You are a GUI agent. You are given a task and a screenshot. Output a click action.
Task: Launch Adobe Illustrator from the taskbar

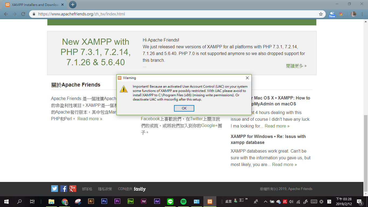(x=91, y=201)
